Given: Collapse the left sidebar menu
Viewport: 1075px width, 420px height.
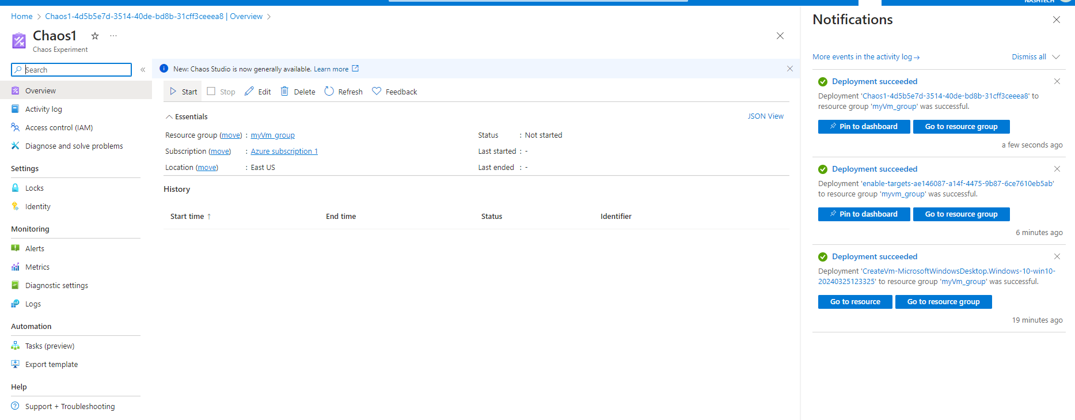Looking at the screenshot, I should point(143,70).
